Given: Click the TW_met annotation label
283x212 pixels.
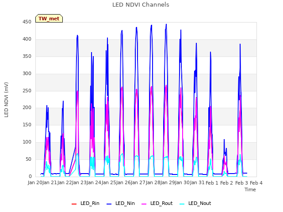Looking at the screenshot, I should (x=49, y=19).
